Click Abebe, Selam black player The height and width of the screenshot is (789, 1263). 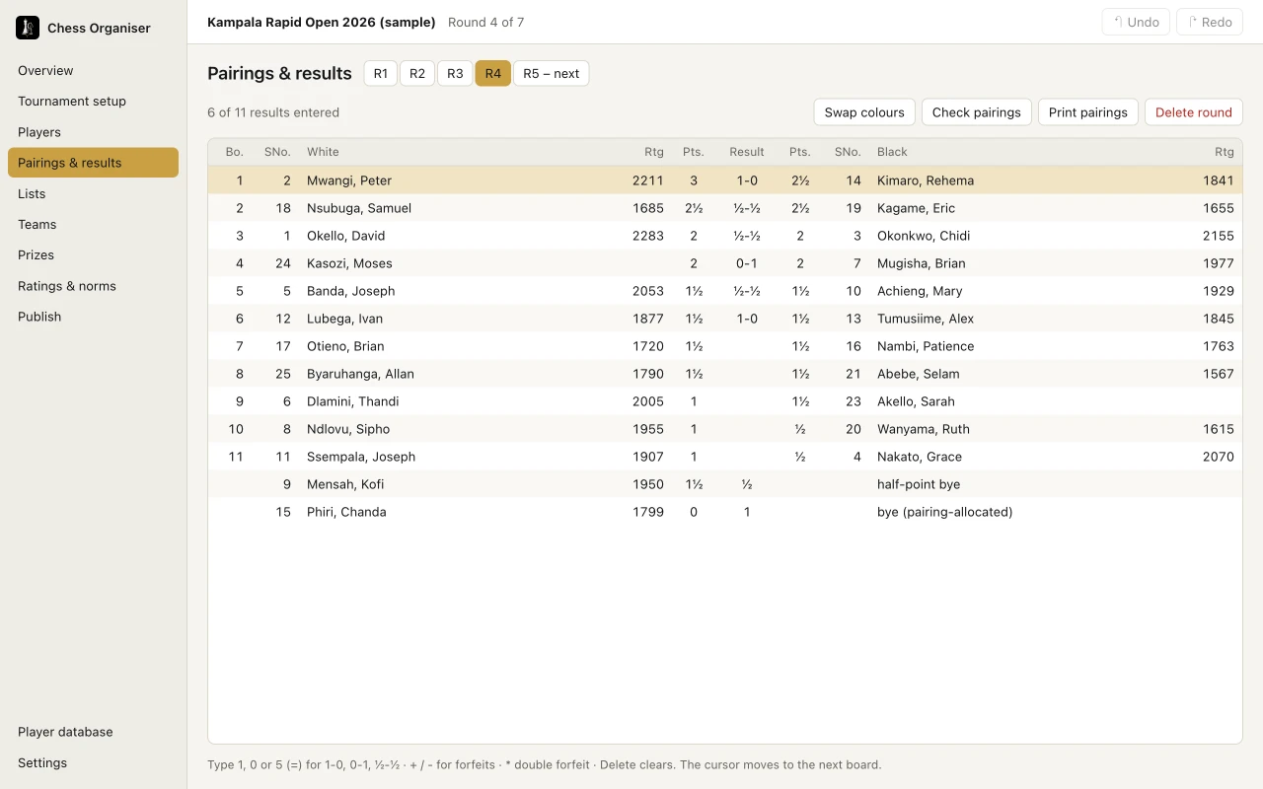point(919,374)
